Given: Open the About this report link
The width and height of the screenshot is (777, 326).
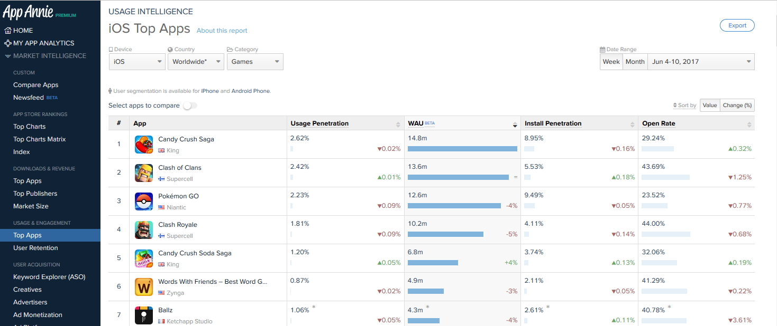Looking at the screenshot, I should [222, 31].
